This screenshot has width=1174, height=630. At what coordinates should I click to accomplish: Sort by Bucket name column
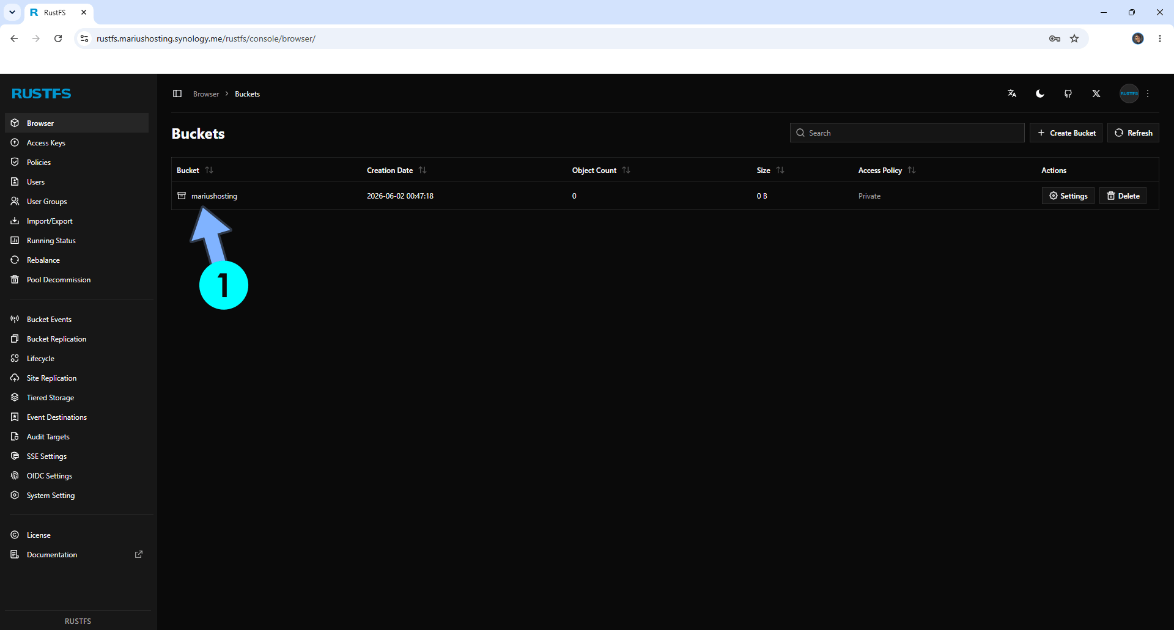[194, 170]
